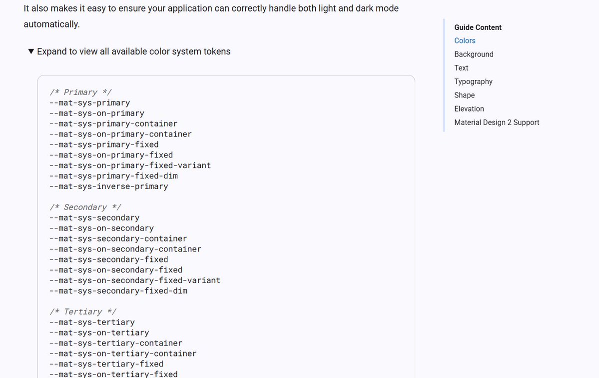Click paragraph about light and dark mode
This screenshot has width=599, height=378.
pos(211,16)
